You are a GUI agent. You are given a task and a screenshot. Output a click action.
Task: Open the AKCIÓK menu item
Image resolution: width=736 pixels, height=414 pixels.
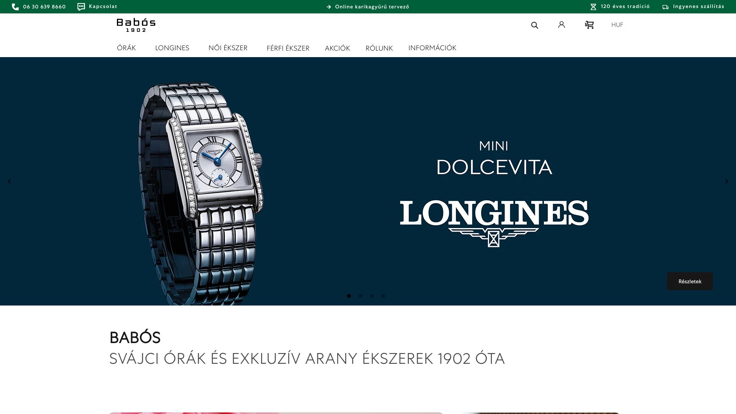(x=337, y=48)
